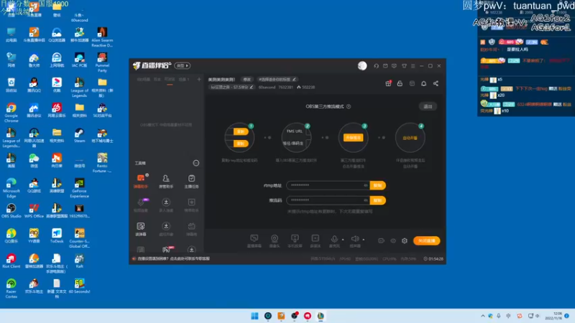Show rtmp address via eye icon
Screen dimensions: 575x323
(366, 185)
